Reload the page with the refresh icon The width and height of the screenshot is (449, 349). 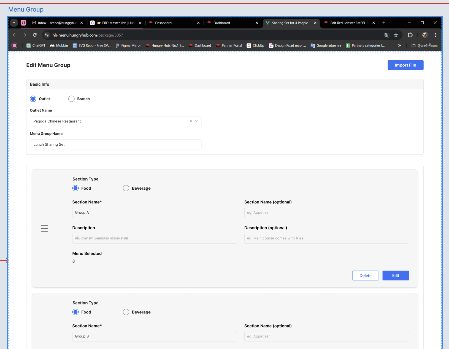pos(35,35)
